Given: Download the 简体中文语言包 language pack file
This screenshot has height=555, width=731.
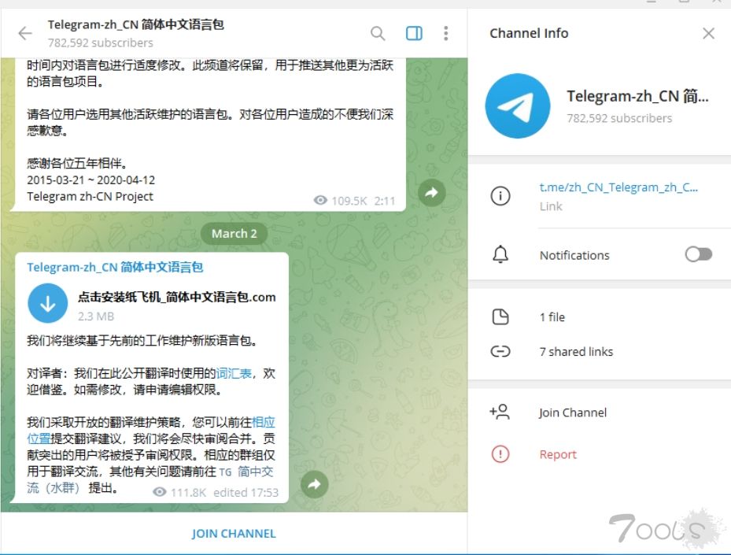Looking at the screenshot, I should click(x=48, y=303).
